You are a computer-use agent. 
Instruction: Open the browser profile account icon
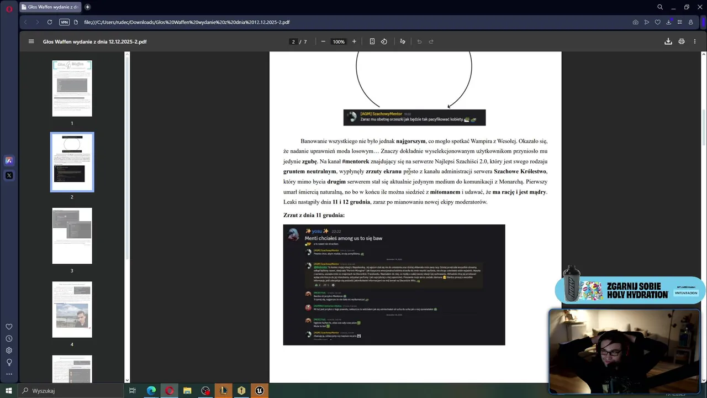coord(690,22)
